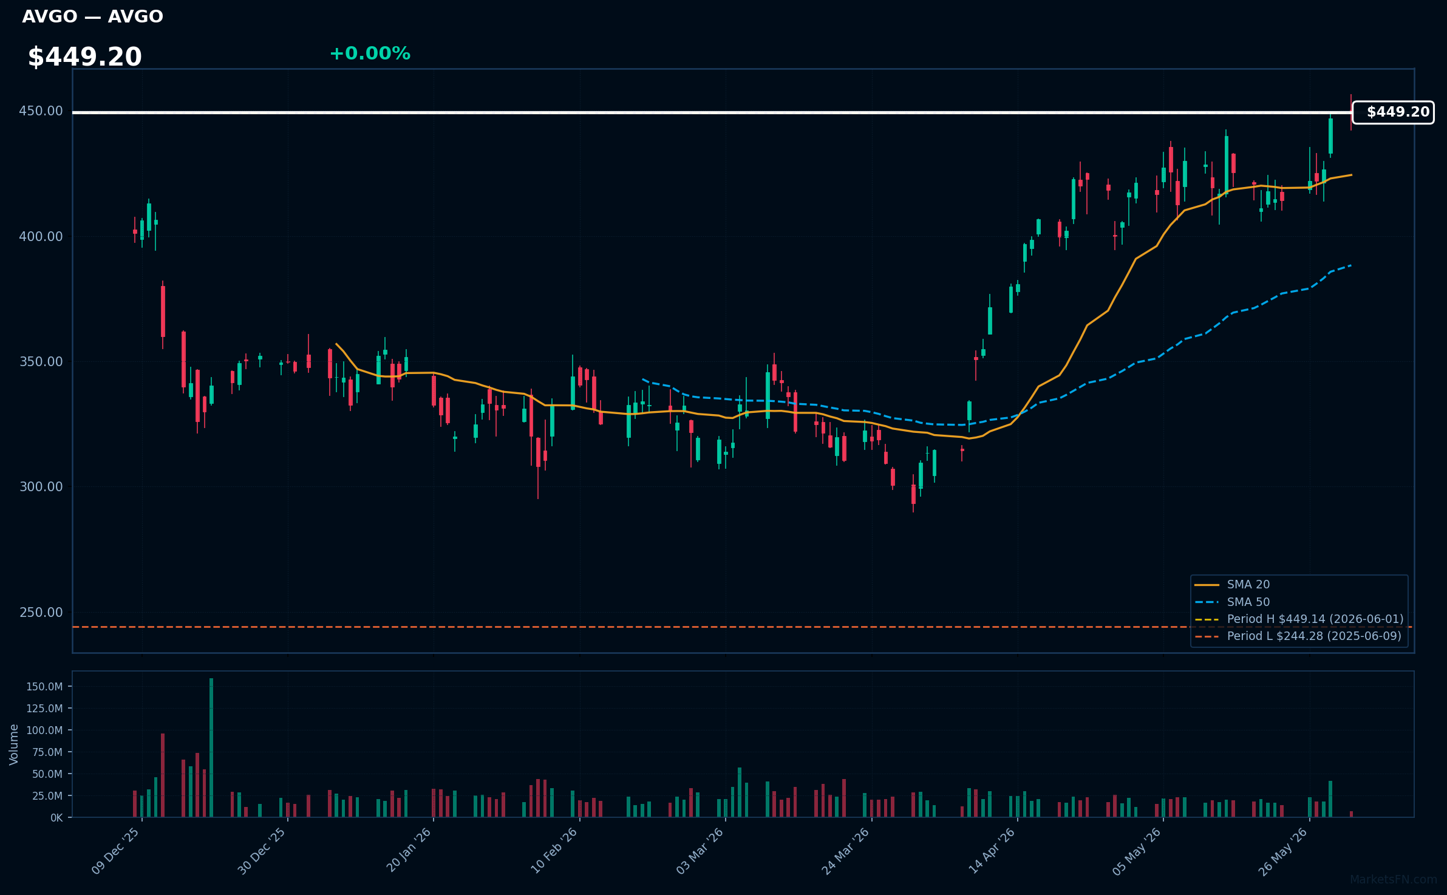Click the $449.20 price tag beside the chart
The height and width of the screenshot is (895, 1447).
click(x=1393, y=112)
